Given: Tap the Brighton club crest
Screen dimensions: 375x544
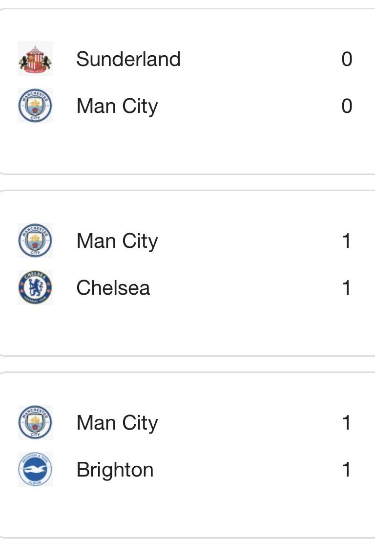Looking at the screenshot, I should click(x=35, y=470).
